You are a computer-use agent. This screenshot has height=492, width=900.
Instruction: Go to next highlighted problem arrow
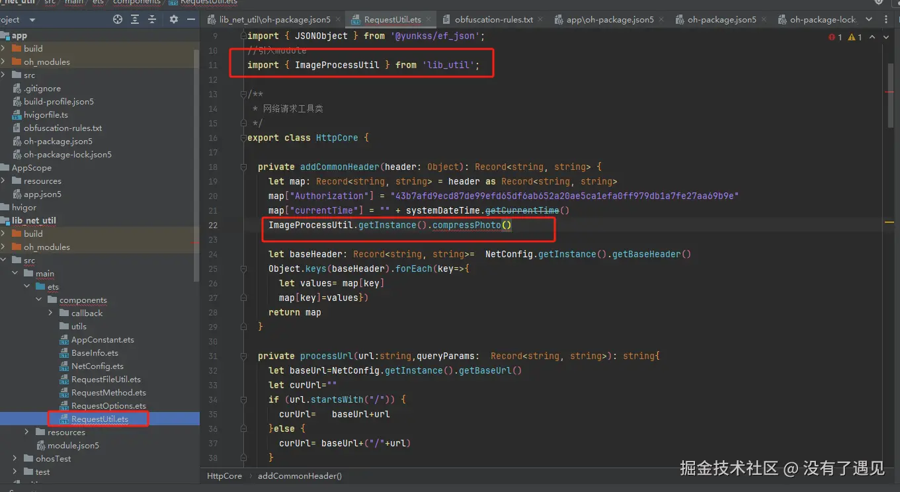pyautogui.click(x=886, y=37)
